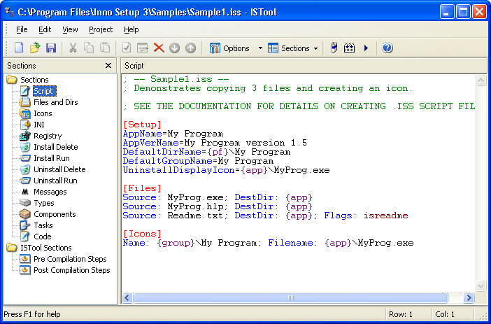Click the Compile script toolbar icon
Image resolution: width=491 pixels, height=324 pixels.
click(349, 48)
